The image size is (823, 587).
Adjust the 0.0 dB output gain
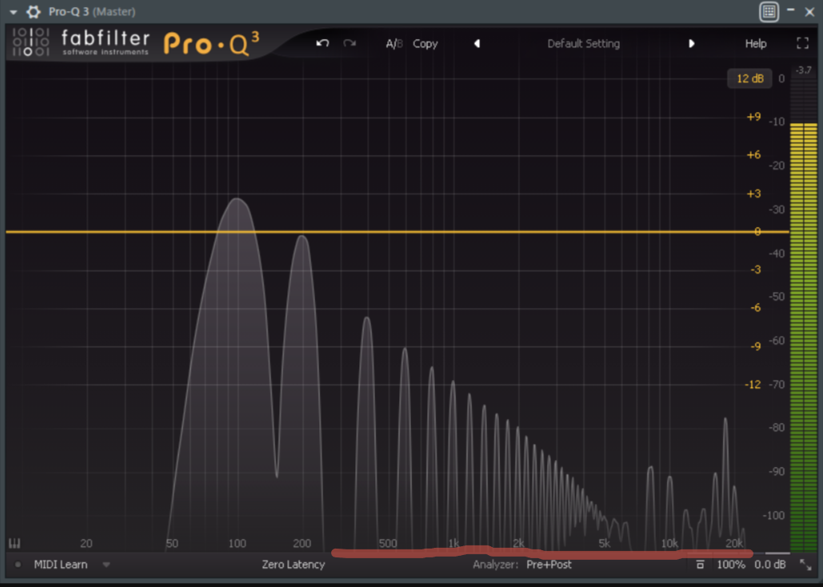(x=769, y=565)
